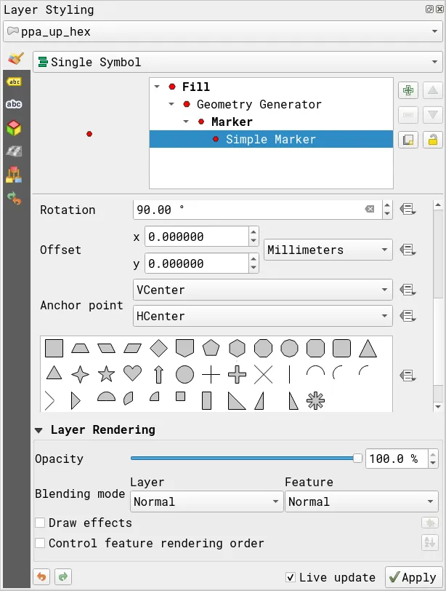Open feature rendering order settings button

(x=430, y=543)
